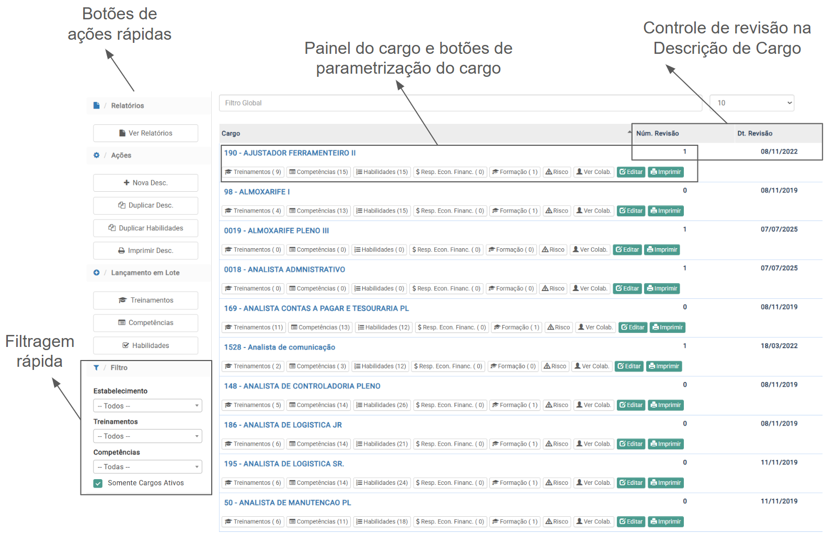This screenshot has width=825, height=534.
Task: Open Risco for ALMOXARIFE PLENO III
Action: [553, 250]
